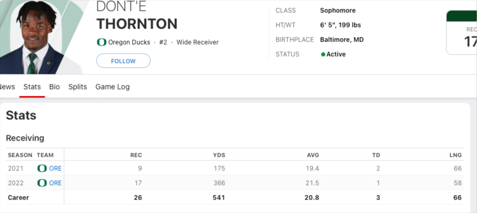Click the ORE link in the 2022 season row
The image size is (477, 213).
tap(55, 183)
